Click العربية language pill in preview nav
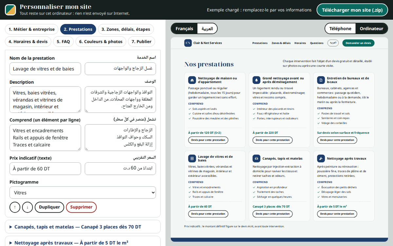 click(x=333, y=43)
